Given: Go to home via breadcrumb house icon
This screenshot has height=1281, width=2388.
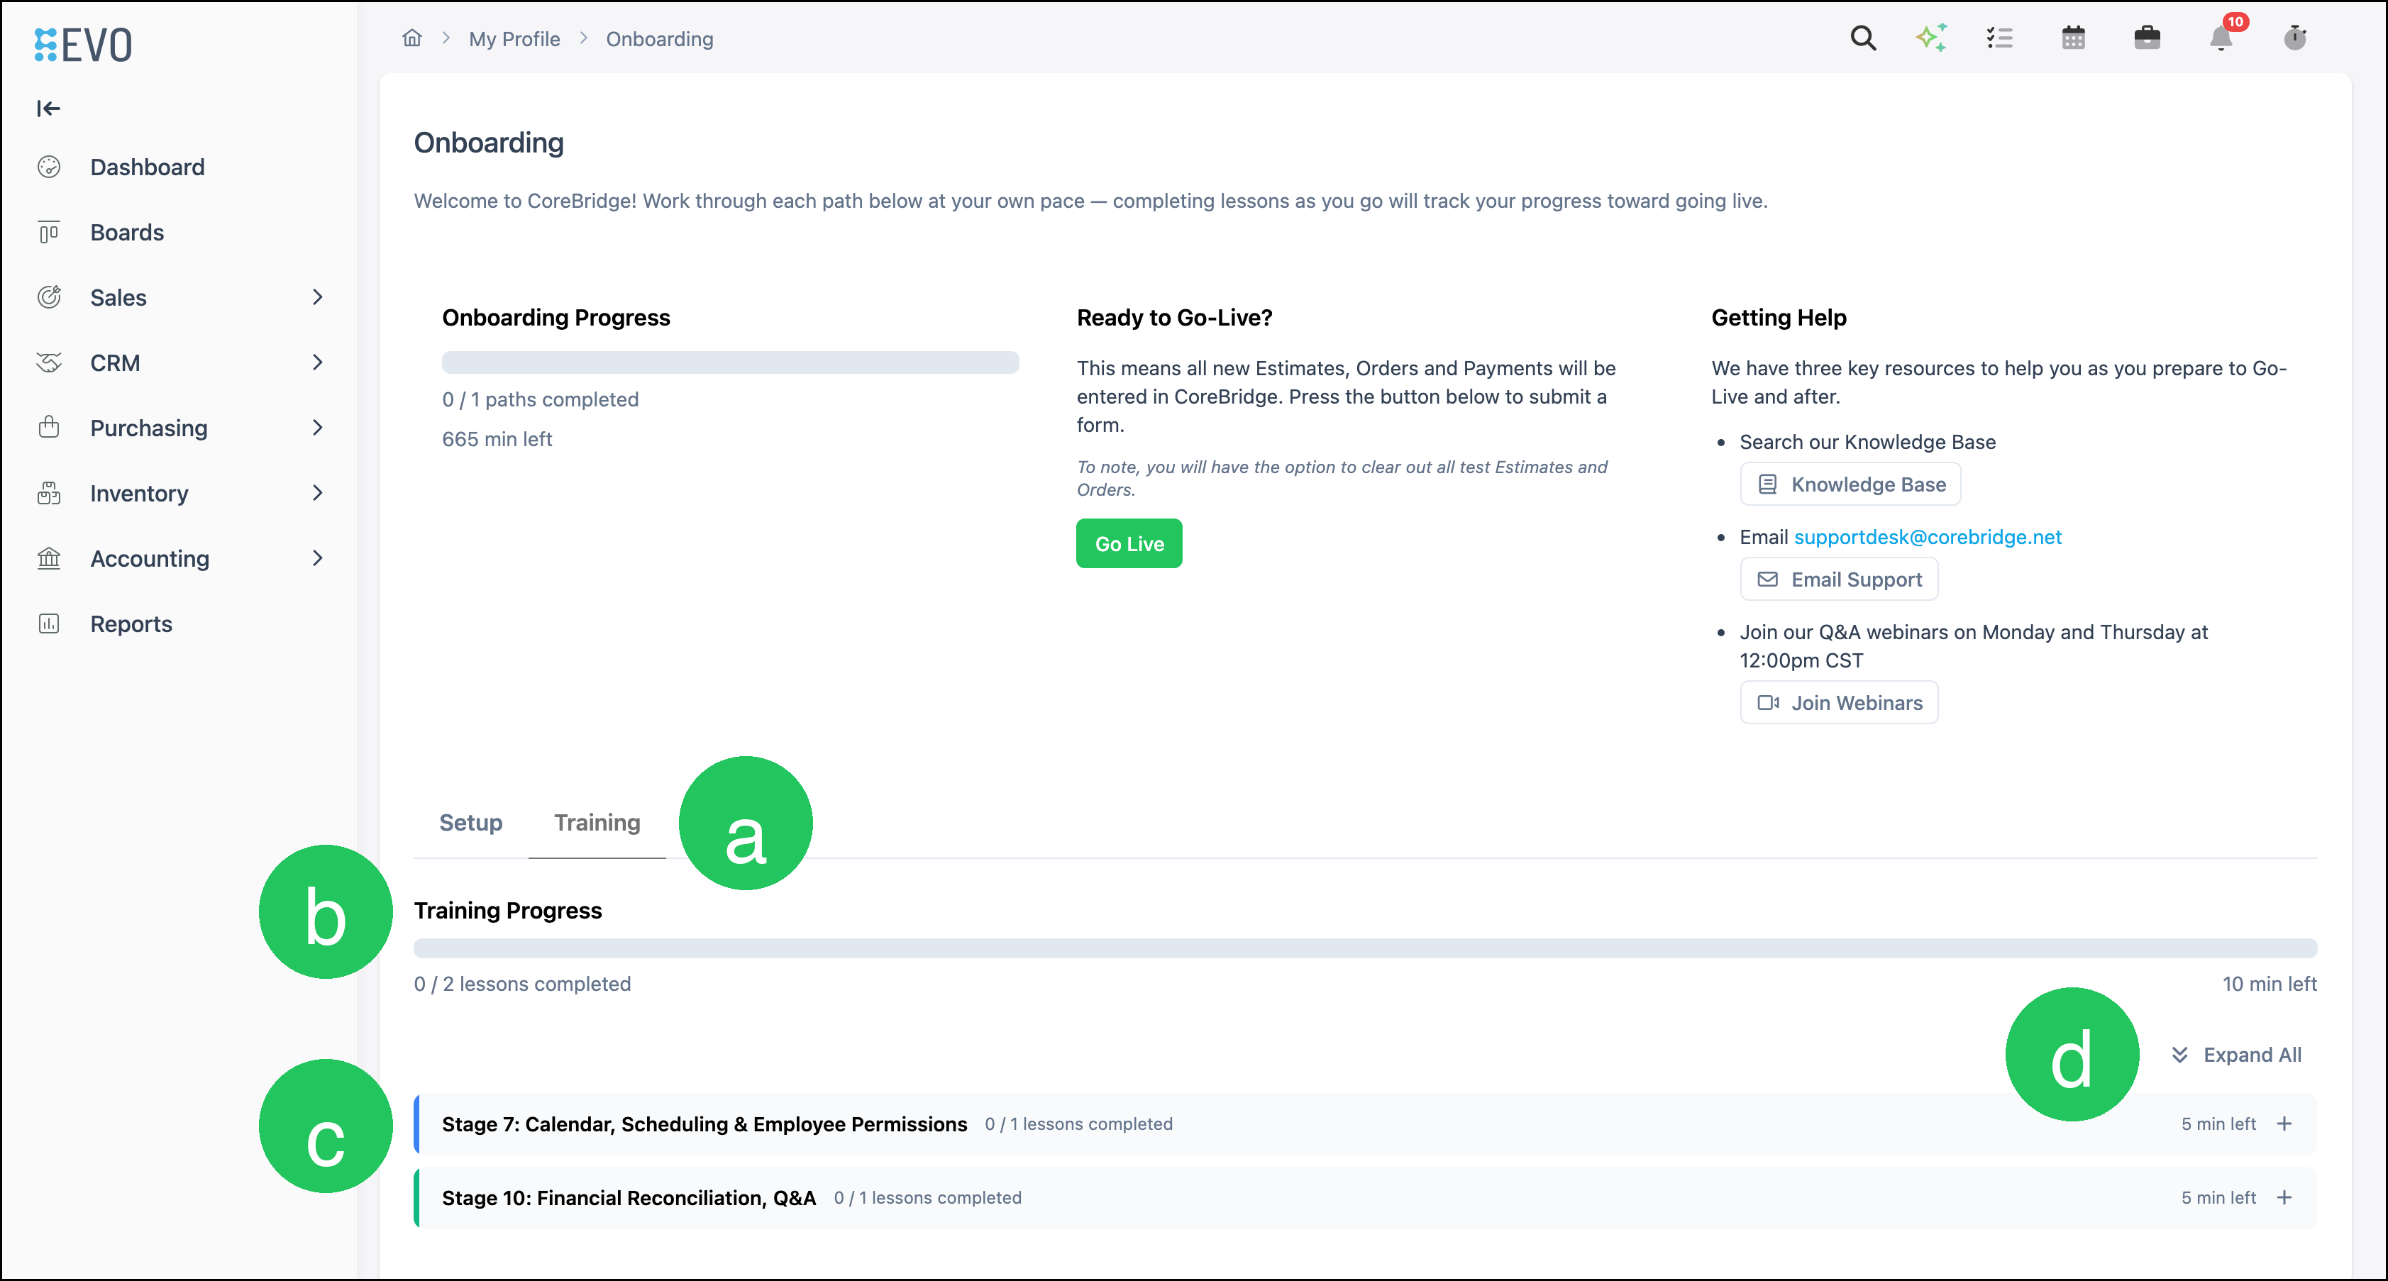Looking at the screenshot, I should (x=411, y=38).
